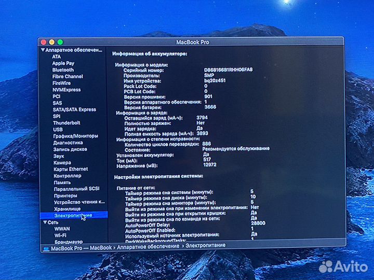Zoom window with green button
This screenshot has width=374, height=280.
tap(60, 42)
